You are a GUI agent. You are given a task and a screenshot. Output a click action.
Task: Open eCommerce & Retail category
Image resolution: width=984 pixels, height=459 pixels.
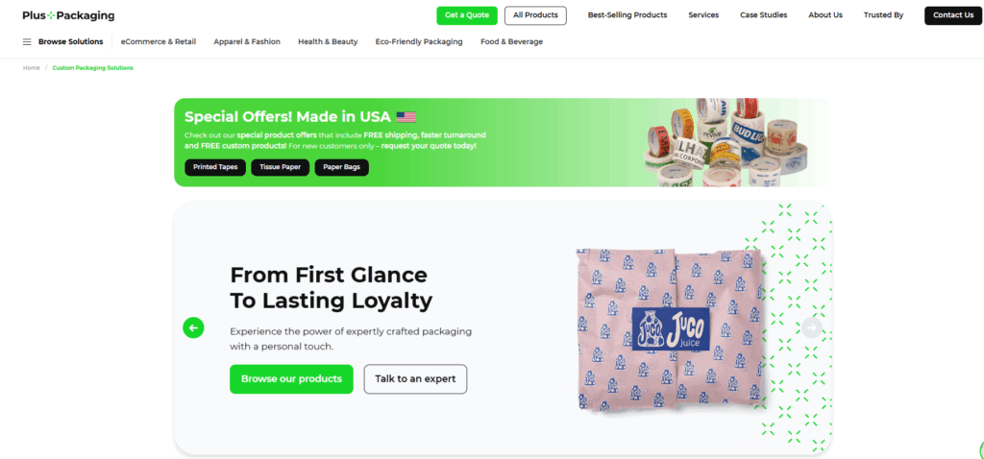(159, 42)
